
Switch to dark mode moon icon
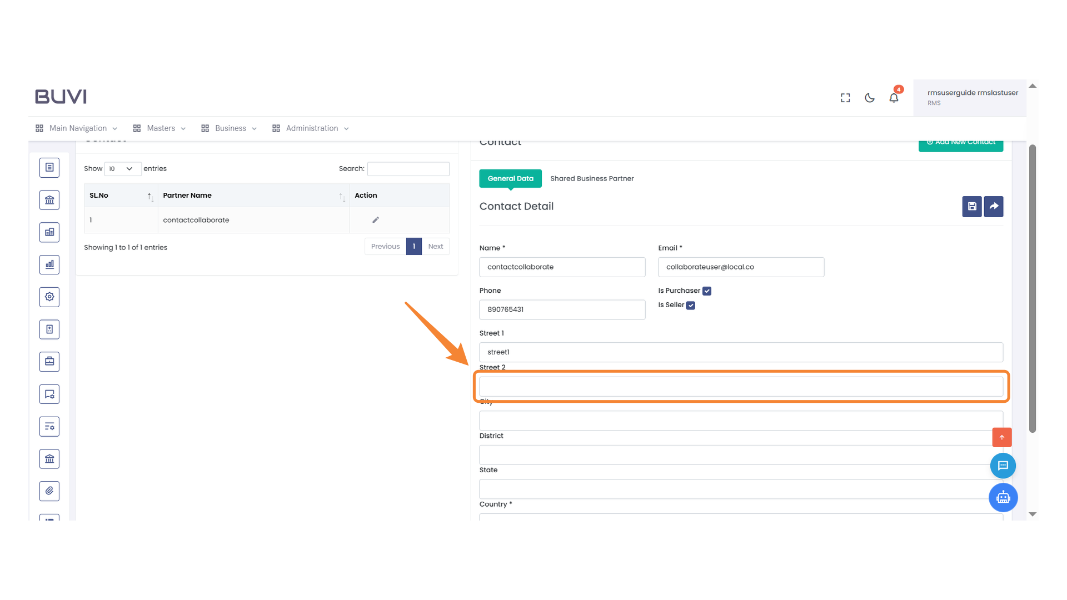[x=870, y=98]
